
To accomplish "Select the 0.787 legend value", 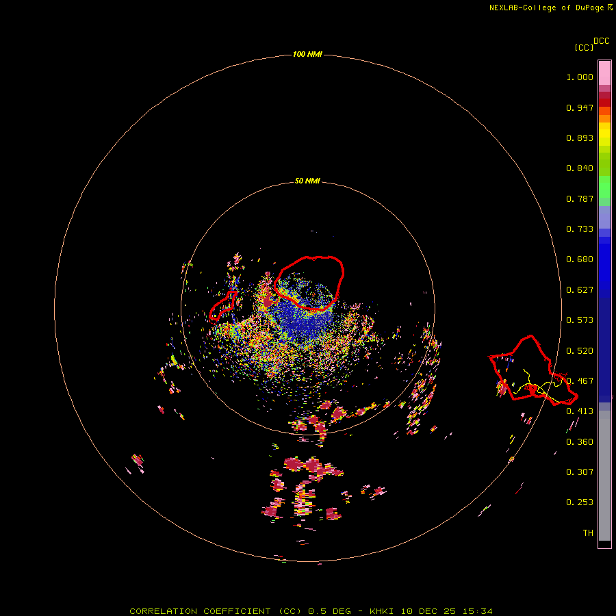I will (580, 198).
